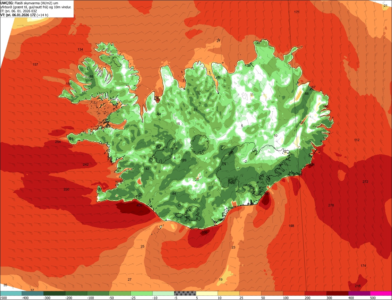392x300 pixels.
Task: Click the 171 value on the map
Action: click(x=297, y=12)
